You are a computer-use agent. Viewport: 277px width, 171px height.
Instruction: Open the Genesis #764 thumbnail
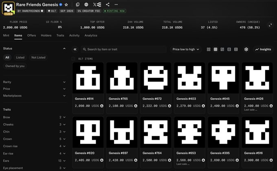coord(156,132)
